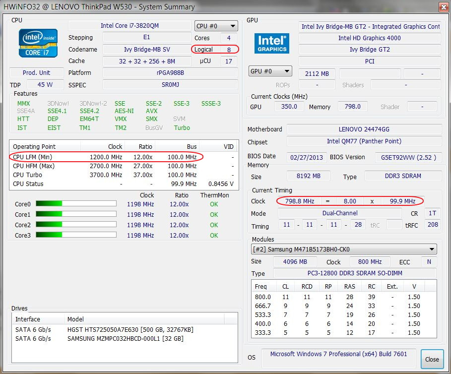Click the Core0 clock 1198 MHz
This screenshot has width=451, height=374.
(140, 204)
